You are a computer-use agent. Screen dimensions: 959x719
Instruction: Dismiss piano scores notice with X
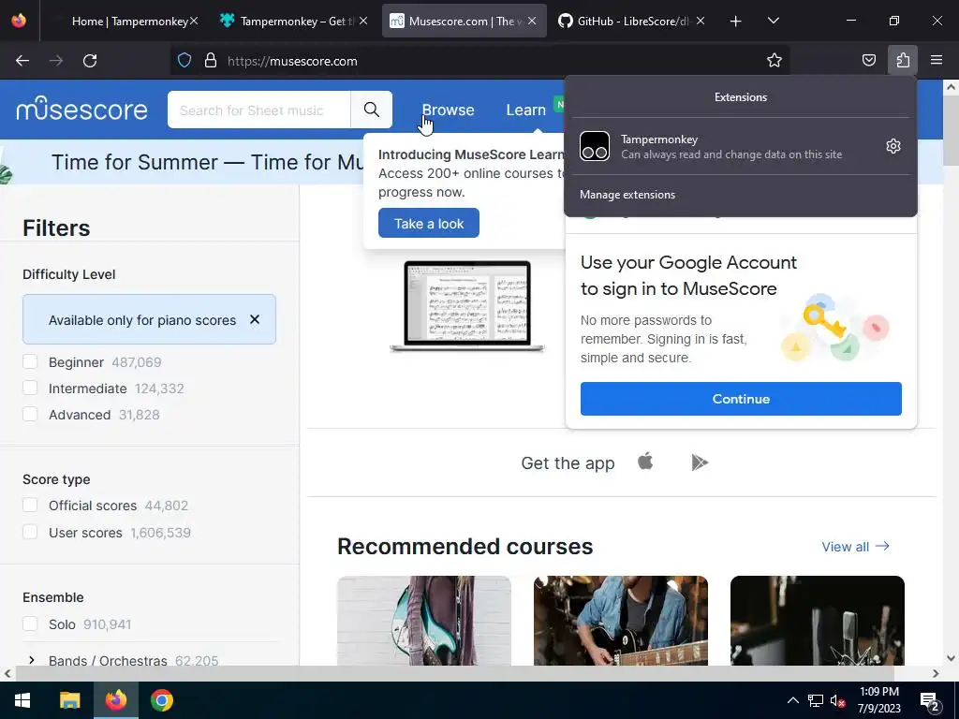(255, 319)
